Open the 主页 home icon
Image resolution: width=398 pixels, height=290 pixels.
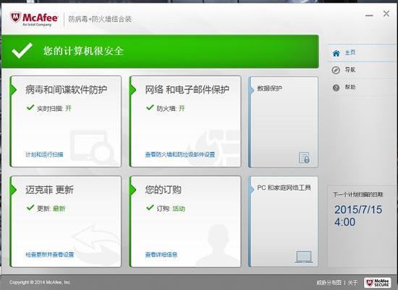click(x=336, y=53)
